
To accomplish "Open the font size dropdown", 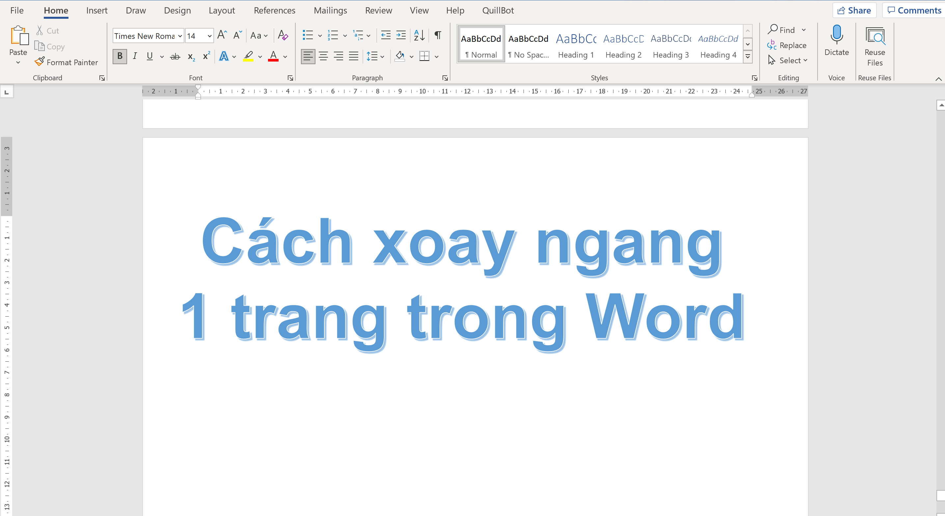I will click(x=208, y=36).
